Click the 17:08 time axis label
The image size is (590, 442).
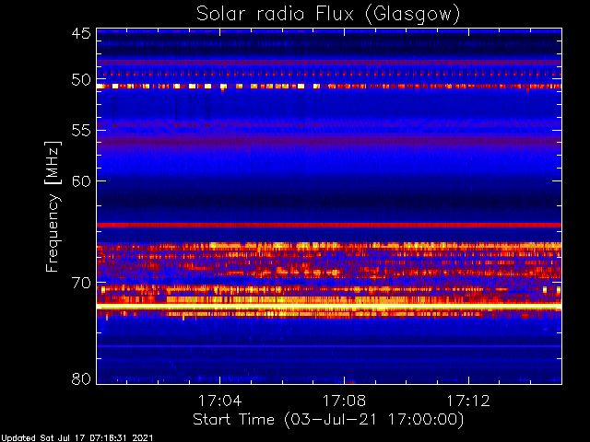click(x=344, y=401)
